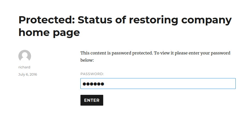Click the year "2016" in the post date
Screen dimensions: 245x129
(x=33, y=75)
